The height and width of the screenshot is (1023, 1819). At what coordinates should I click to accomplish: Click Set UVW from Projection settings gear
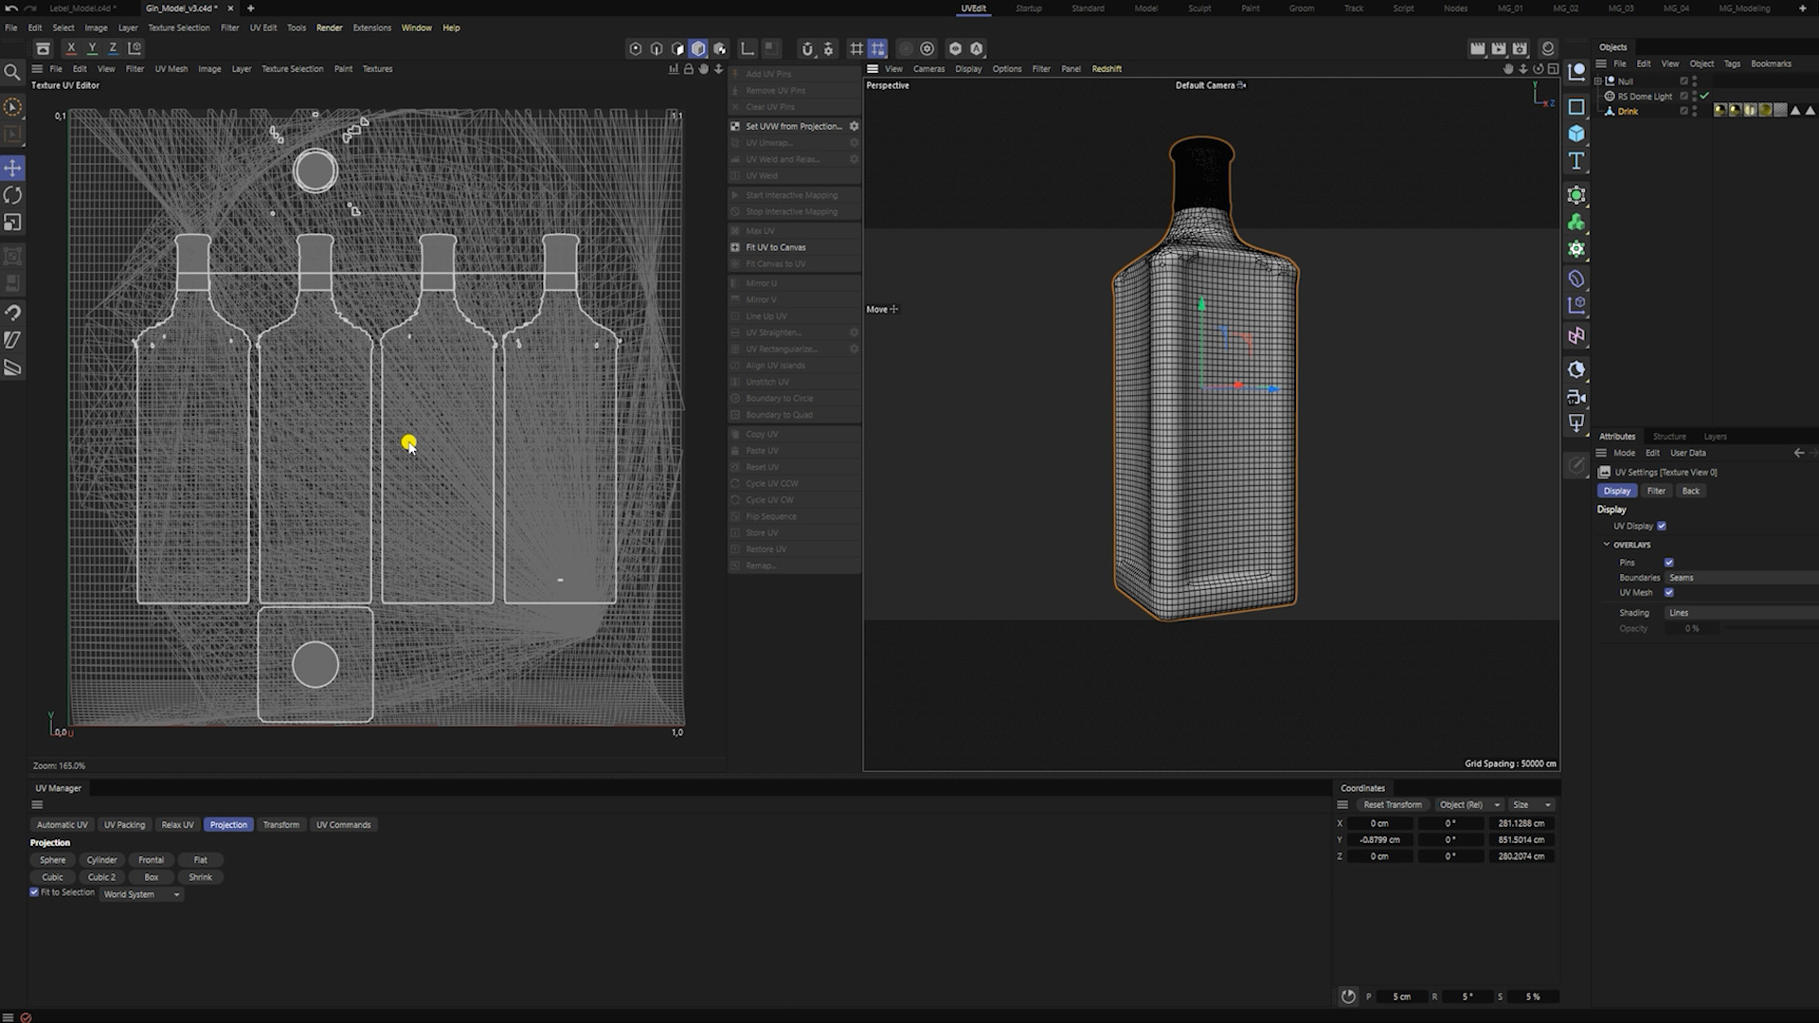point(854,126)
